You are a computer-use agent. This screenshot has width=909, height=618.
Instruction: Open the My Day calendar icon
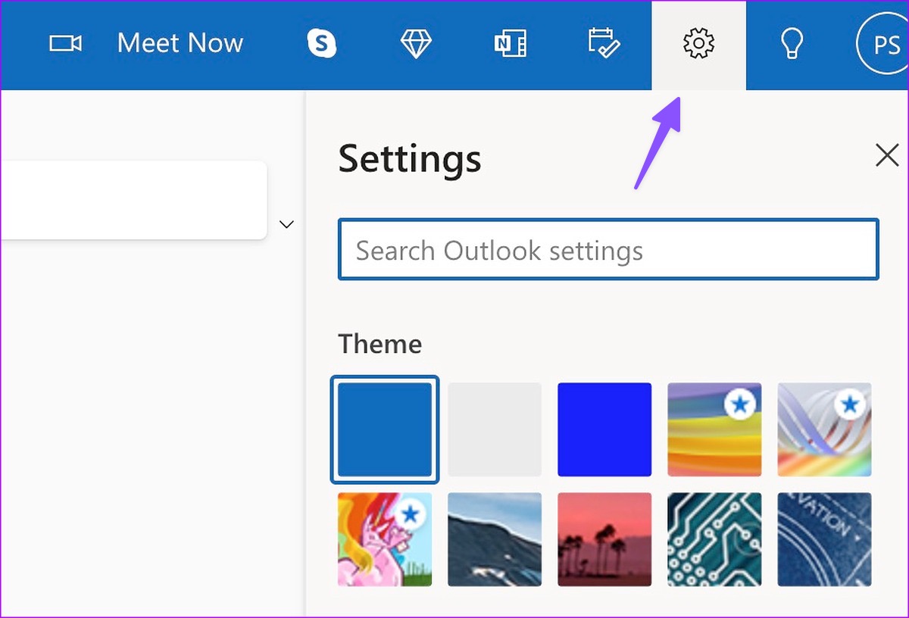point(604,43)
